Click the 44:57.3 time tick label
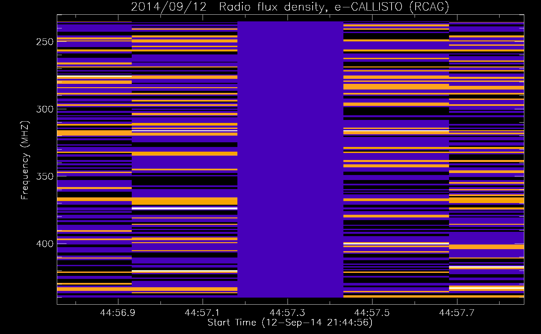 click(287, 313)
